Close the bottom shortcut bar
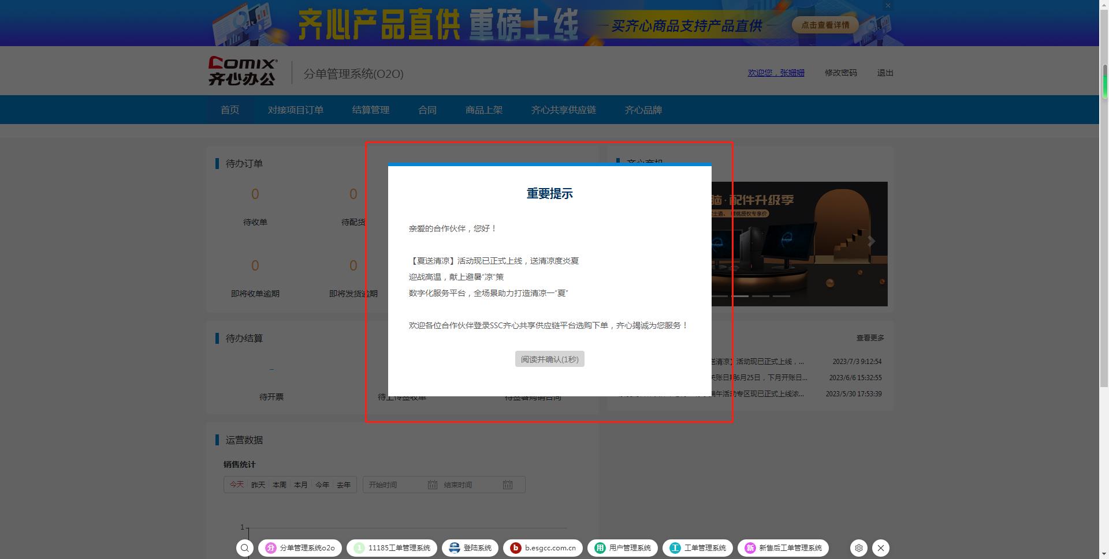 click(881, 548)
